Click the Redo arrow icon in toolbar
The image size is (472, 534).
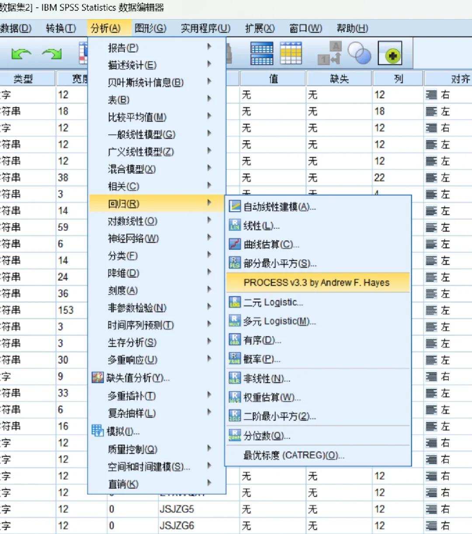pos(52,54)
